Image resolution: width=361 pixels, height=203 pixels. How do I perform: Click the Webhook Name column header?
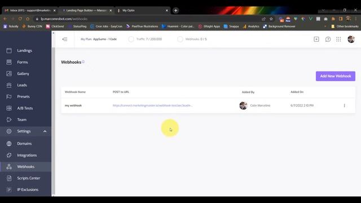tap(75, 92)
